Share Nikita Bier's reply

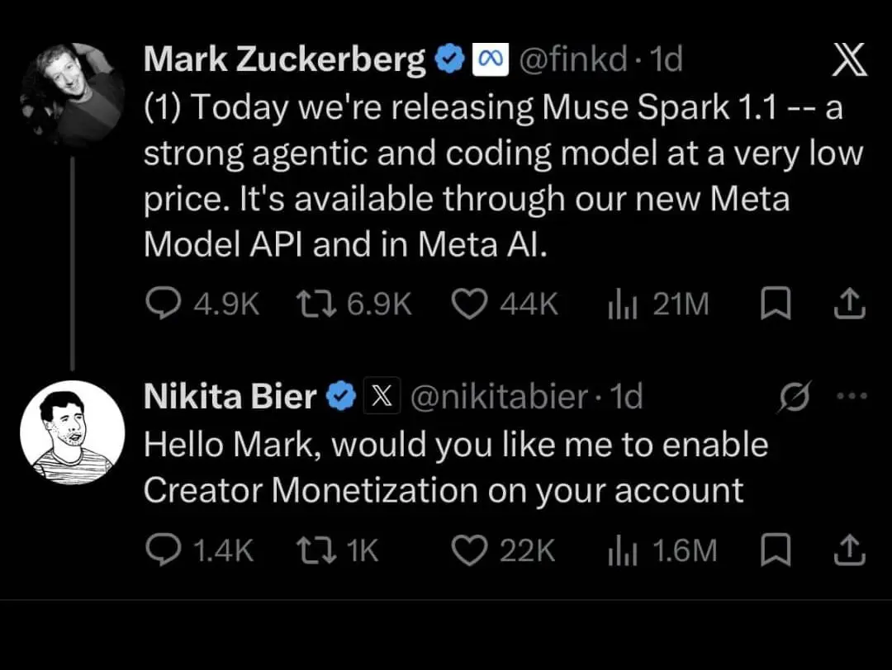click(849, 550)
